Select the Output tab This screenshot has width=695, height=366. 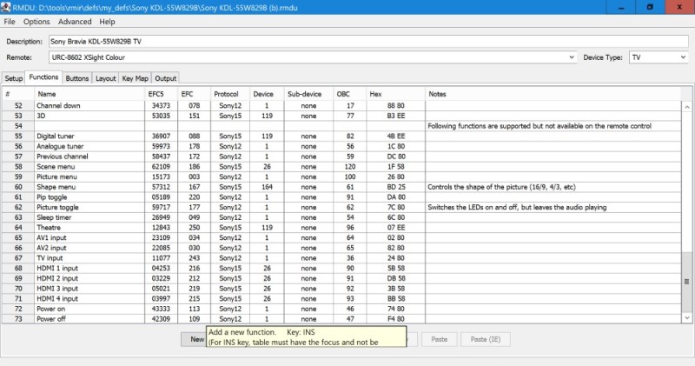pyautogui.click(x=165, y=78)
